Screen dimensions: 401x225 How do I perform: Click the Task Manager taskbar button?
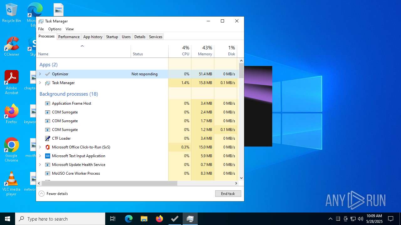pyautogui.click(x=190, y=219)
